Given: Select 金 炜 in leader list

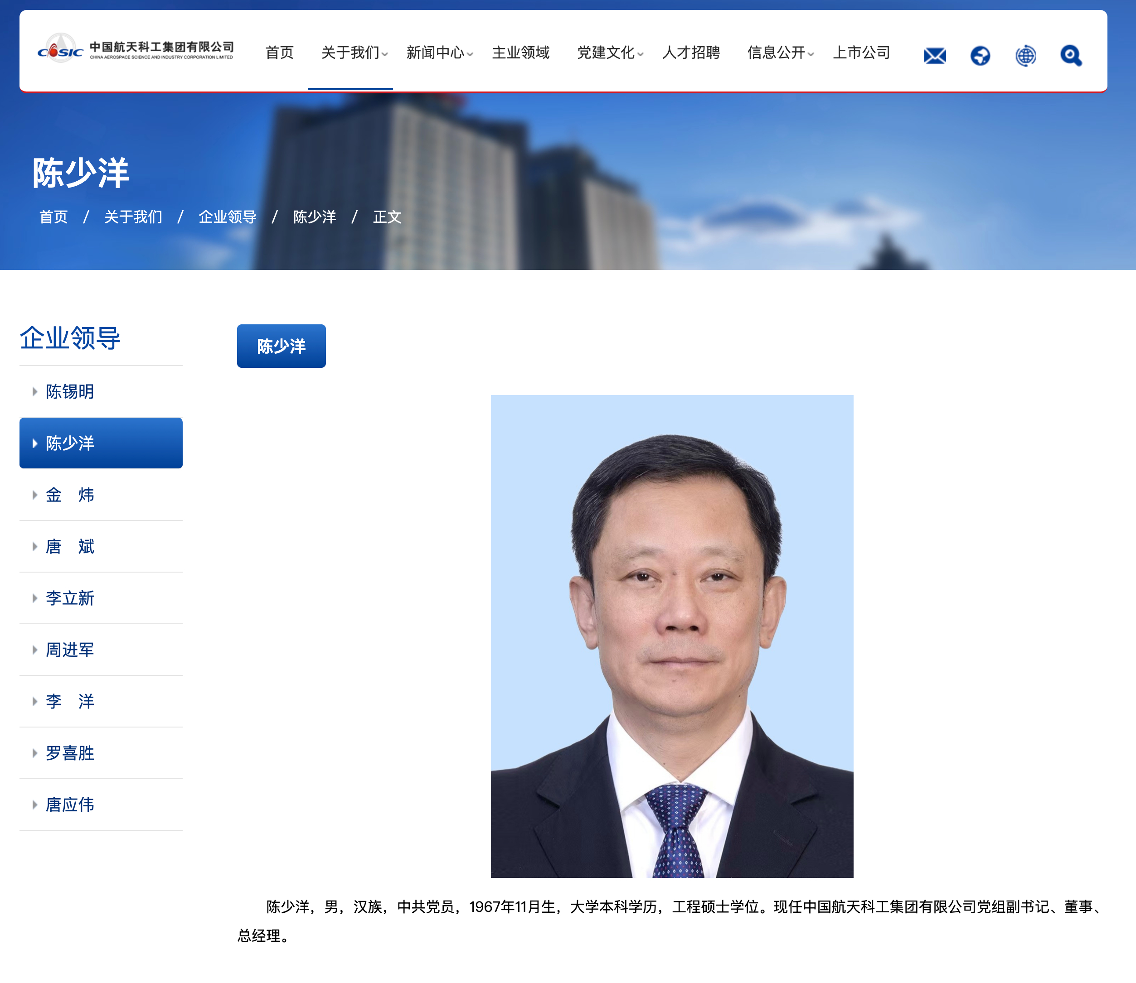Looking at the screenshot, I should (x=70, y=495).
